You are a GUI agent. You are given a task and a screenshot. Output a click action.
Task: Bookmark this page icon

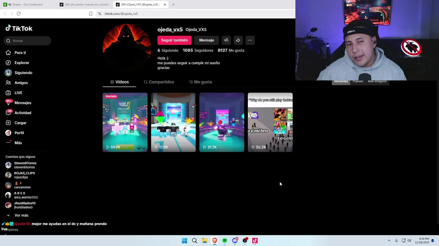tap(91, 14)
